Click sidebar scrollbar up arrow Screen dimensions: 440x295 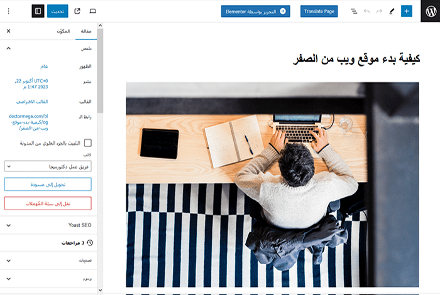100,26
